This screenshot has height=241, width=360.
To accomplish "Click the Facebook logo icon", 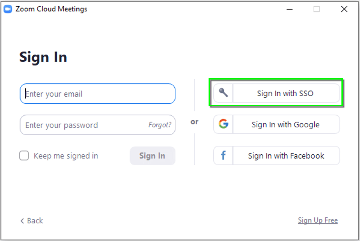I will tap(223, 156).
